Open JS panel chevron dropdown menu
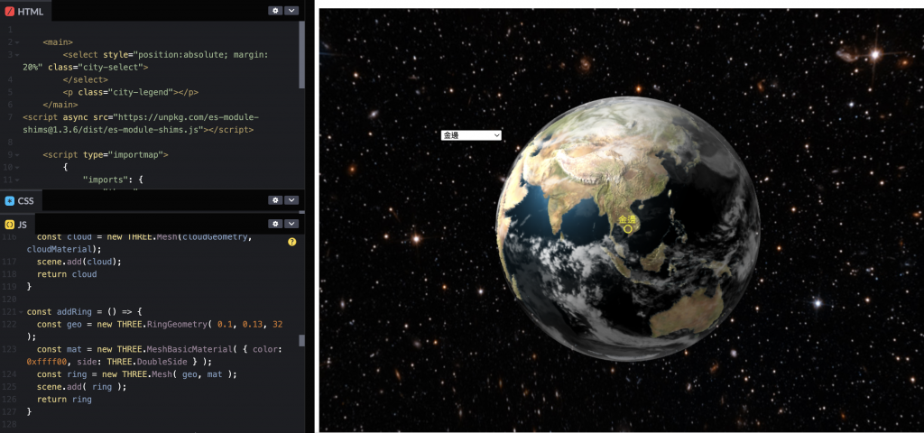The width and height of the screenshot is (924, 433). click(x=291, y=224)
